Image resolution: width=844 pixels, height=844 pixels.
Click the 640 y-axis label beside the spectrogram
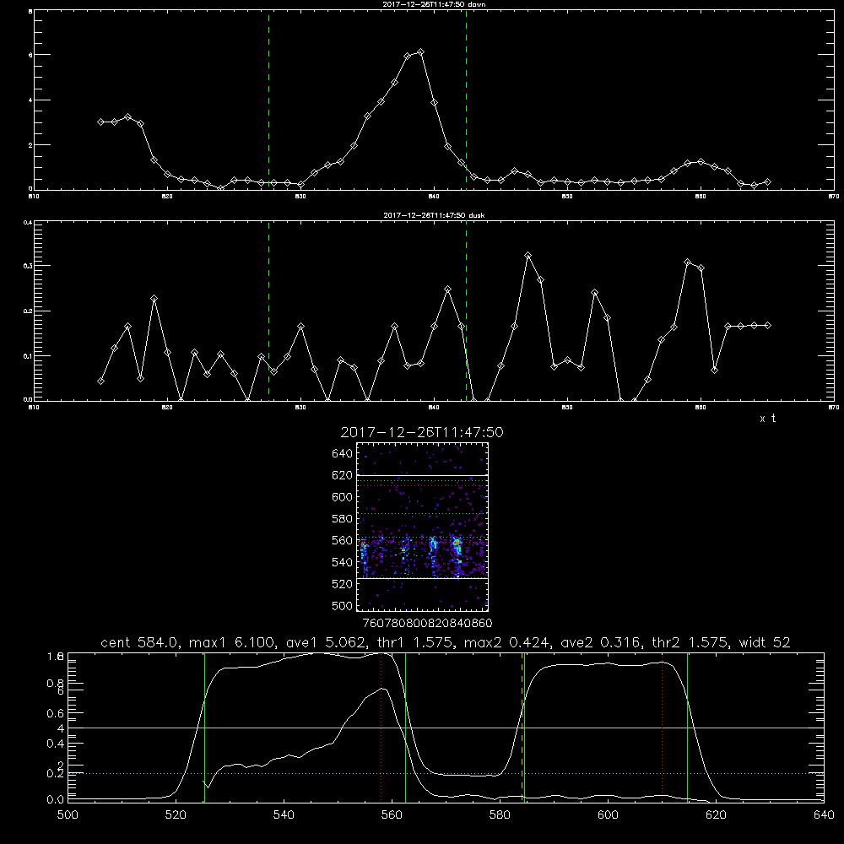[343, 454]
